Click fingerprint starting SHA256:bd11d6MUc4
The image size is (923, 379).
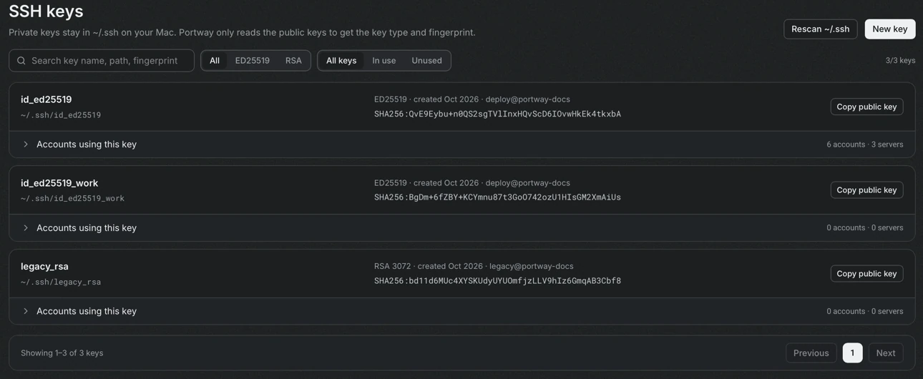click(497, 281)
